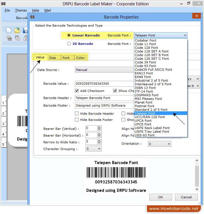The image size is (204, 214).
Task: Click the preview scrollbar up arrow
Action: pyautogui.click(x=197, y=161)
